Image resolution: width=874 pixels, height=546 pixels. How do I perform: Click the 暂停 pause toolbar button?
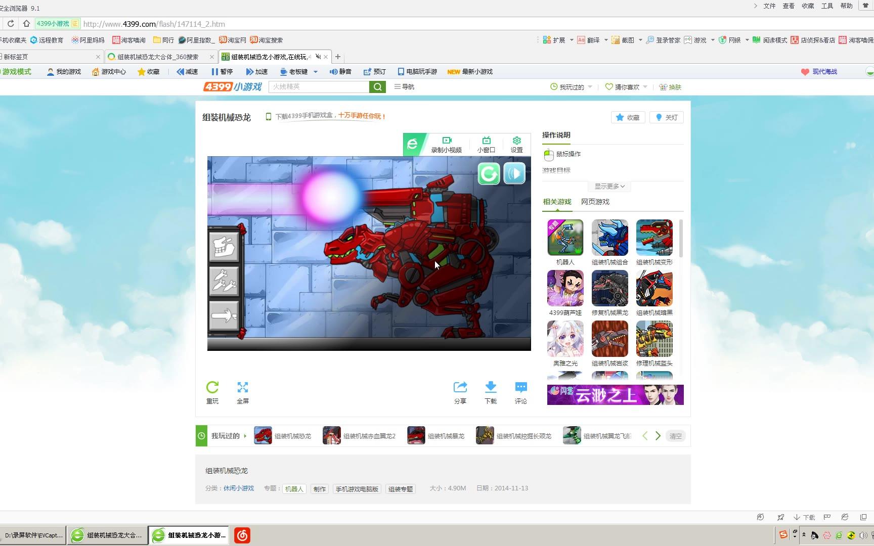tap(222, 72)
